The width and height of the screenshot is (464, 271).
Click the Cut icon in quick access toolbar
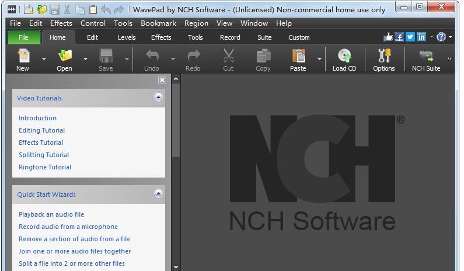click(x=68, y=9)
